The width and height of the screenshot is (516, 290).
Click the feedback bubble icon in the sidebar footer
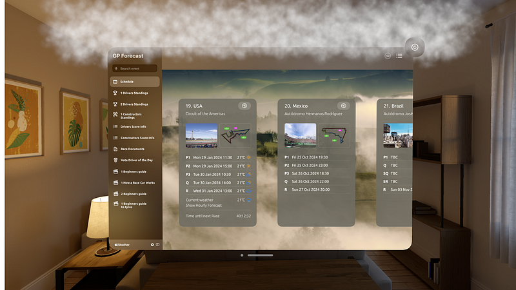157,245
